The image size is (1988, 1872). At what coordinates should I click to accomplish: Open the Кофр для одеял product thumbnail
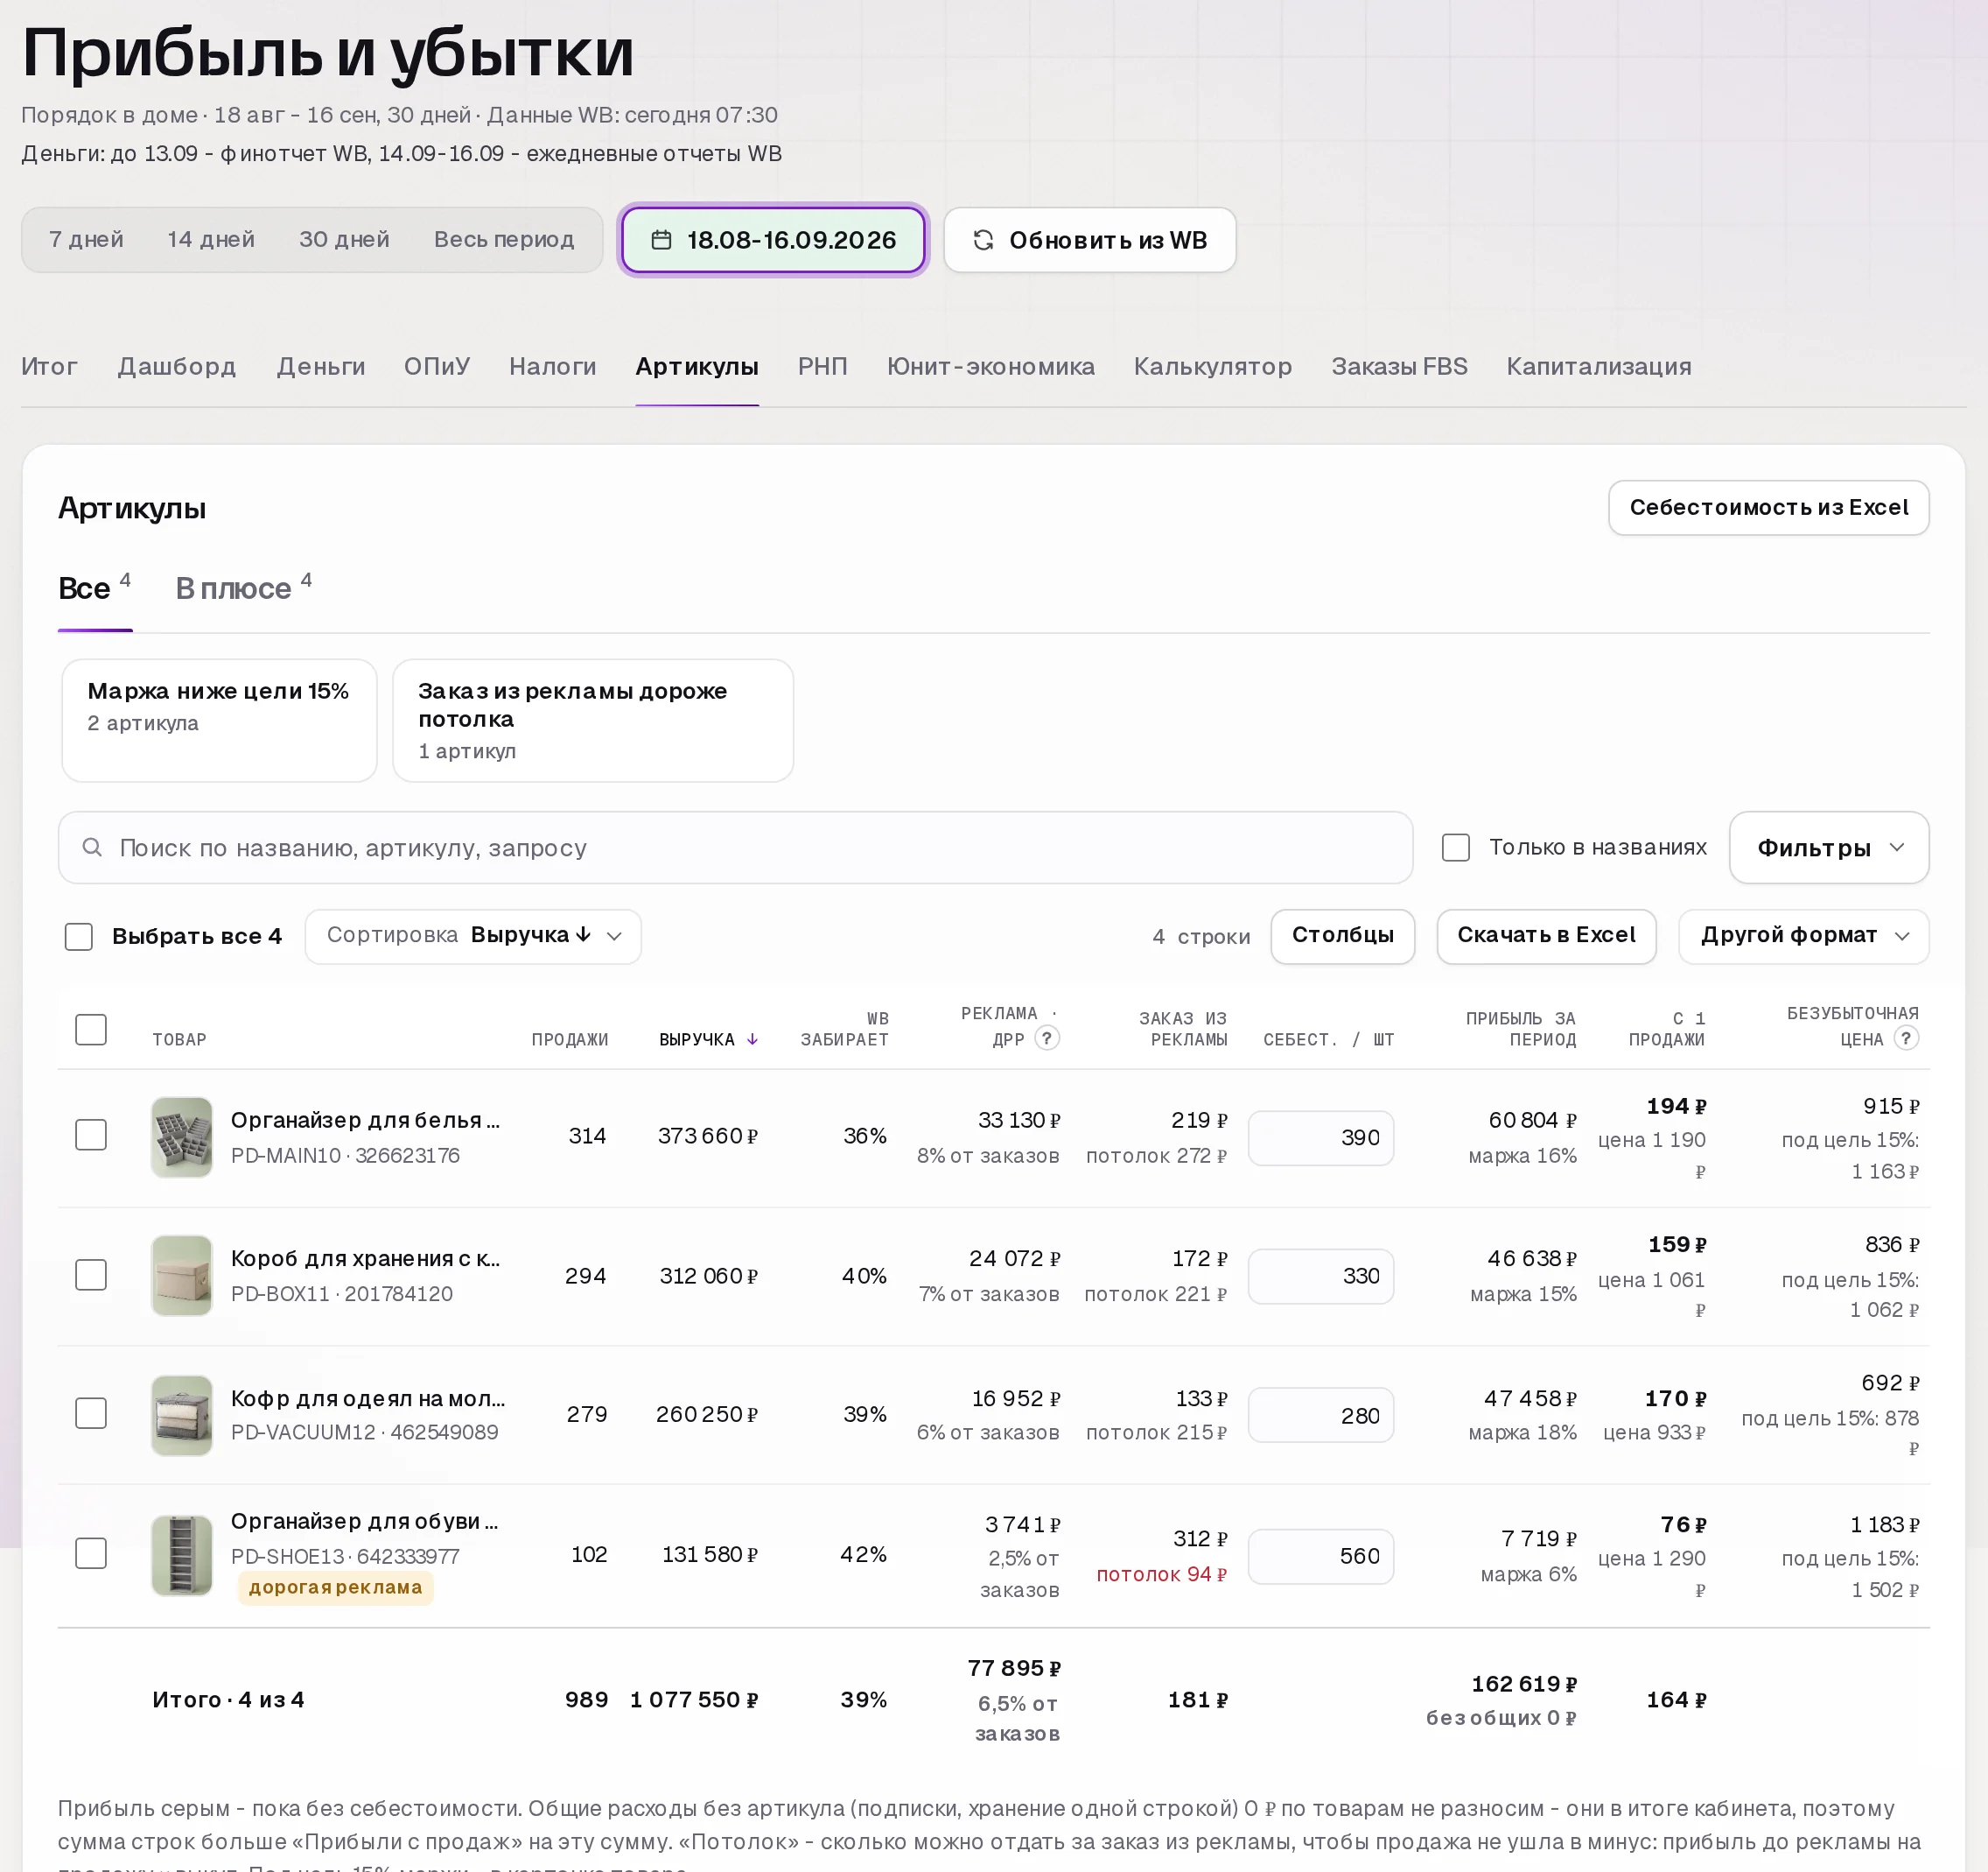click(181, 1414)
